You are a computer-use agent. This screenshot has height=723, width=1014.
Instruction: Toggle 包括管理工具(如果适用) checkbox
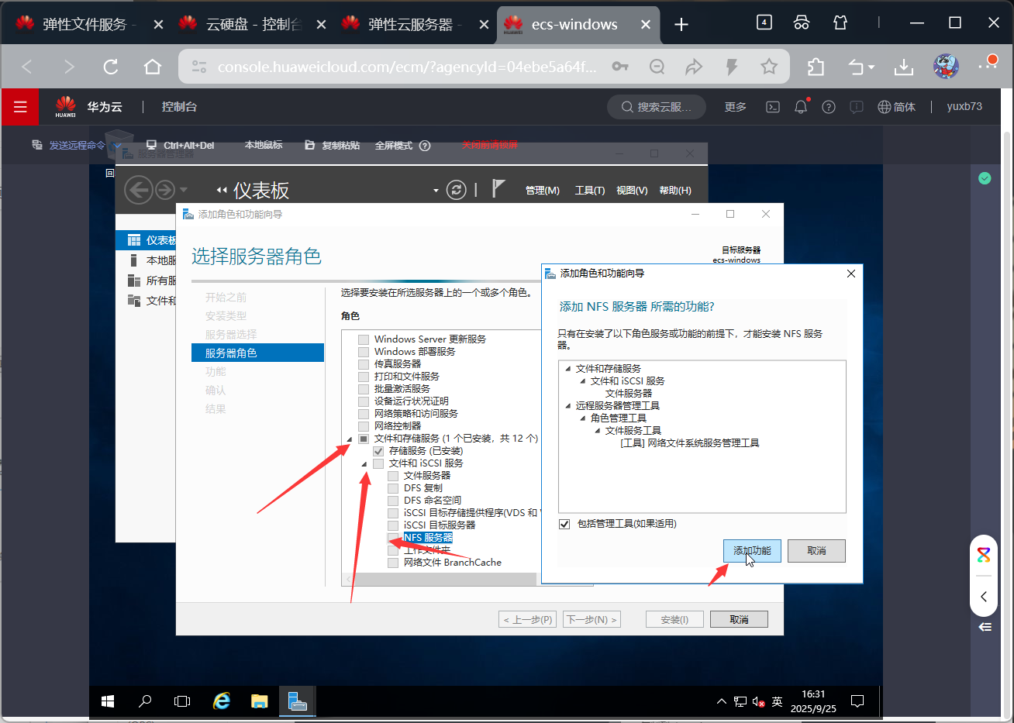564,524
